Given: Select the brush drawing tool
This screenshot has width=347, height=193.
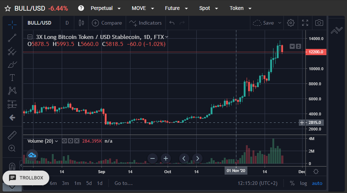Looking at the screenshot, I should [x=12, y=64].
